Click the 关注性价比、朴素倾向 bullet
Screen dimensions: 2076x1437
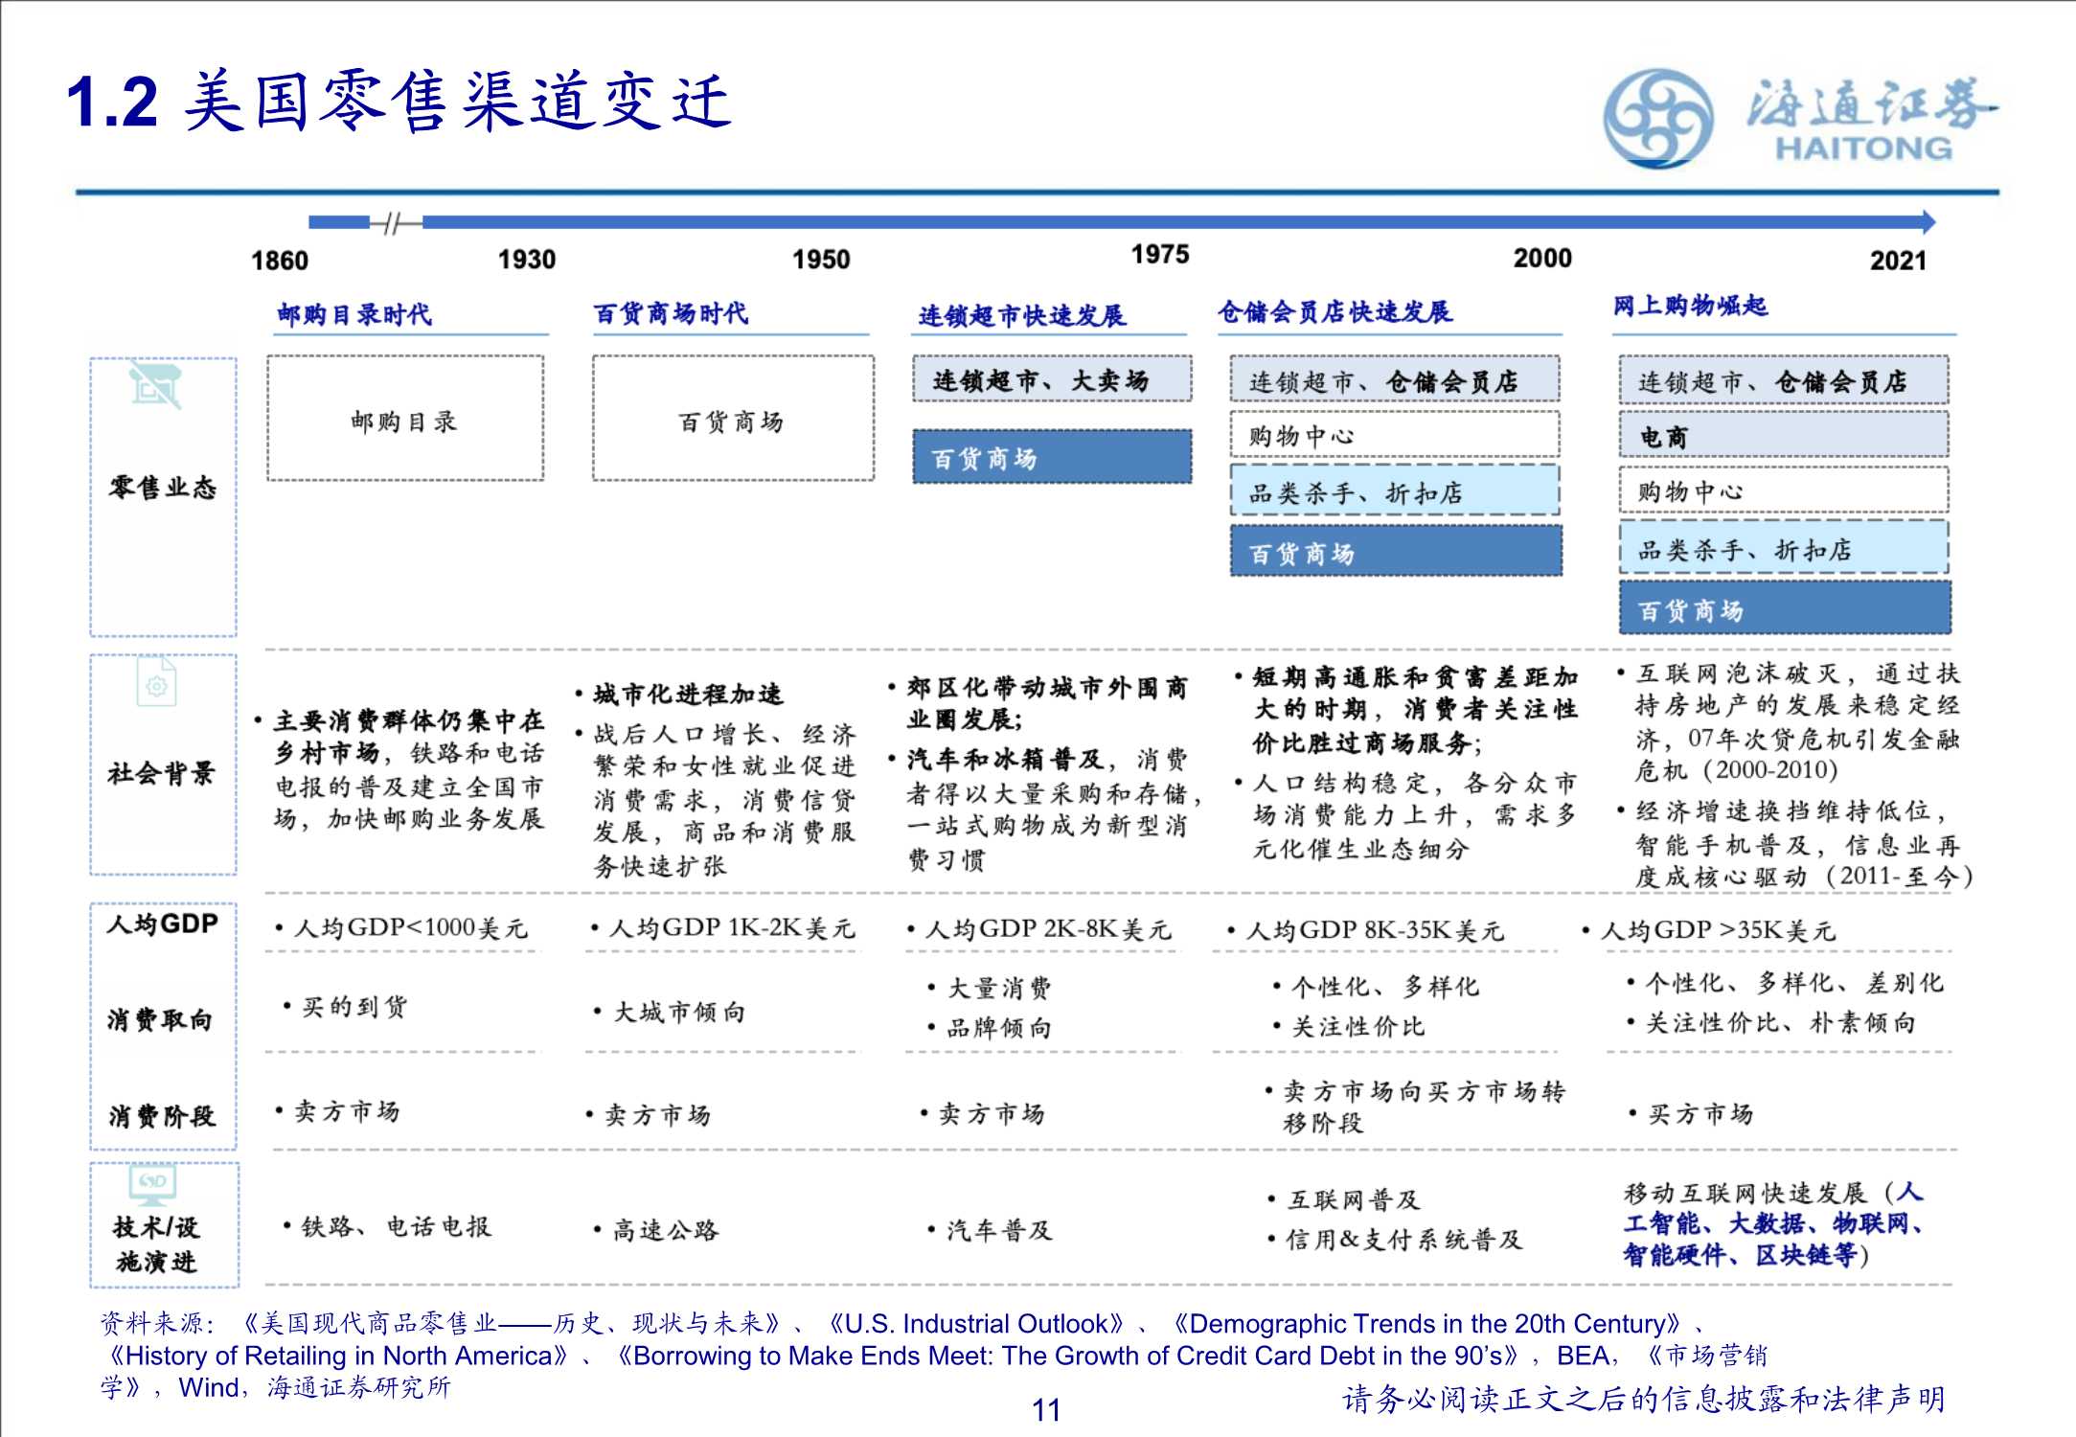(x=1781, y=1022)
